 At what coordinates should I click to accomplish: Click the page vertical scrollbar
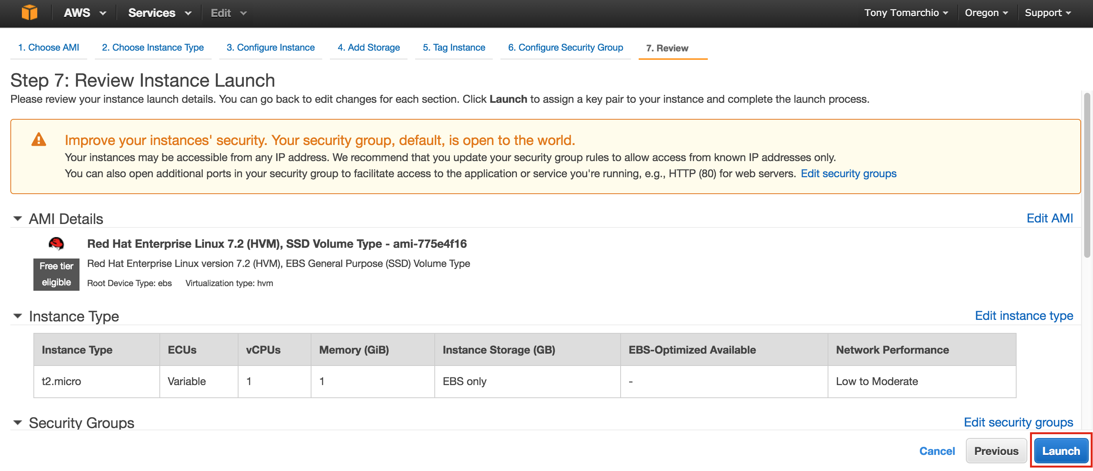click(x=1086, y=176)
